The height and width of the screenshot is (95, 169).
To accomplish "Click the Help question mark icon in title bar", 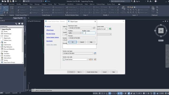I will tap(156, 1).
